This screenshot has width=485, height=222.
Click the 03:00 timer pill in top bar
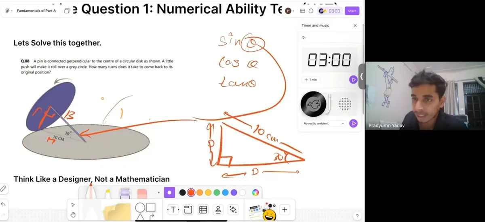330,11
